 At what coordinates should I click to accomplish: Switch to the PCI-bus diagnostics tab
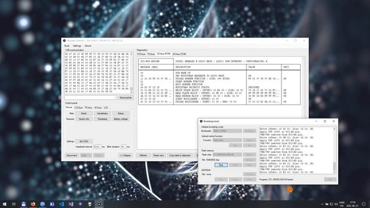click(151, 54)
